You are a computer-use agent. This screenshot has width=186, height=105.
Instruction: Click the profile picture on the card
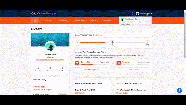[50, 46]
